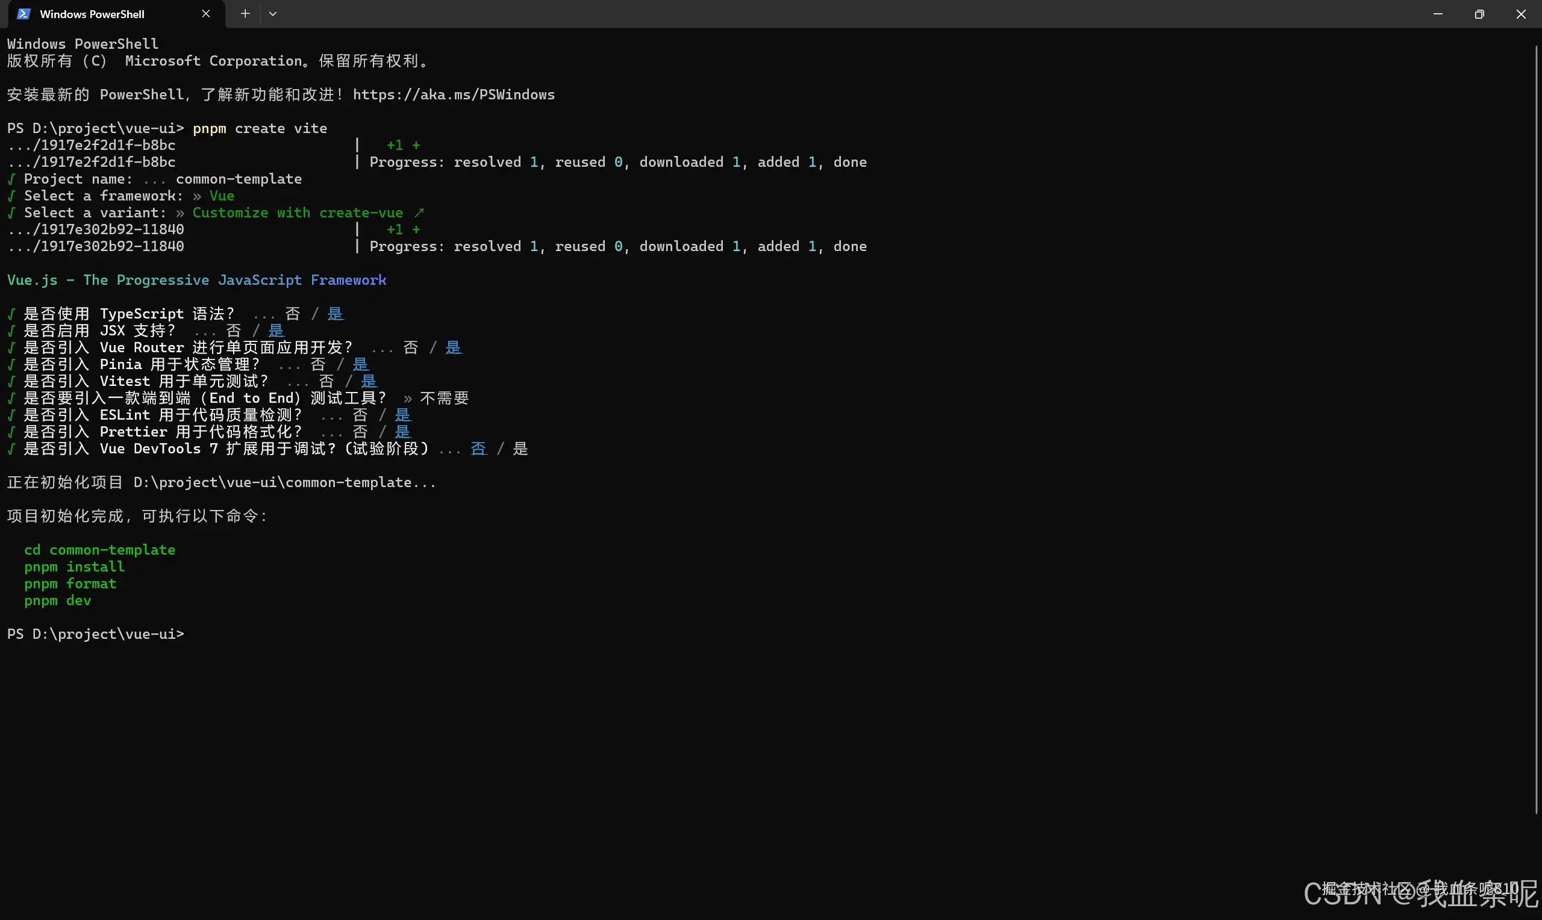Click the 'pnpm format' command
This screenshot has height=920, width=1542.
(70, 583)
